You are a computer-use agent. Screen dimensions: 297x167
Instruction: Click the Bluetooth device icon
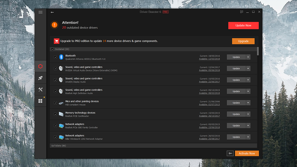click(x=61, y=57)
